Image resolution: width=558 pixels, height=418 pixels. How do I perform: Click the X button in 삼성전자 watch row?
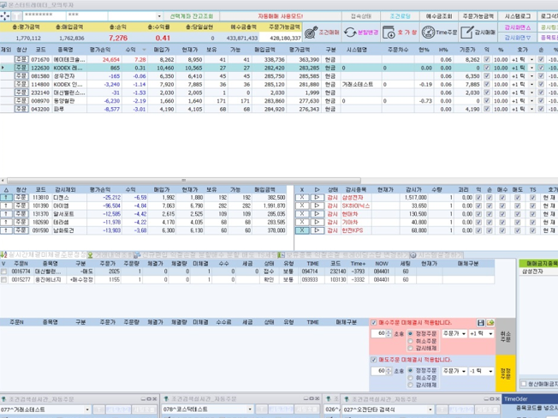[x=302, y=197]
